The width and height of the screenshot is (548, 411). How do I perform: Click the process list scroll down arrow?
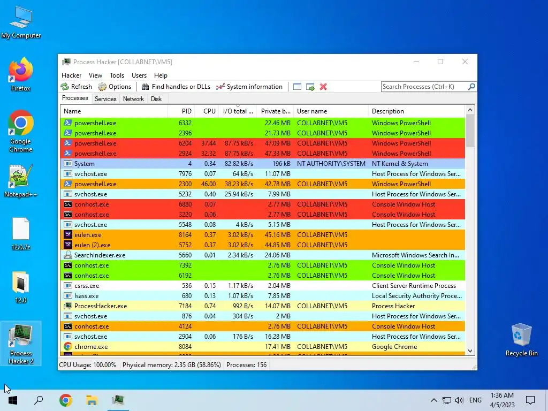coord(470,351)
